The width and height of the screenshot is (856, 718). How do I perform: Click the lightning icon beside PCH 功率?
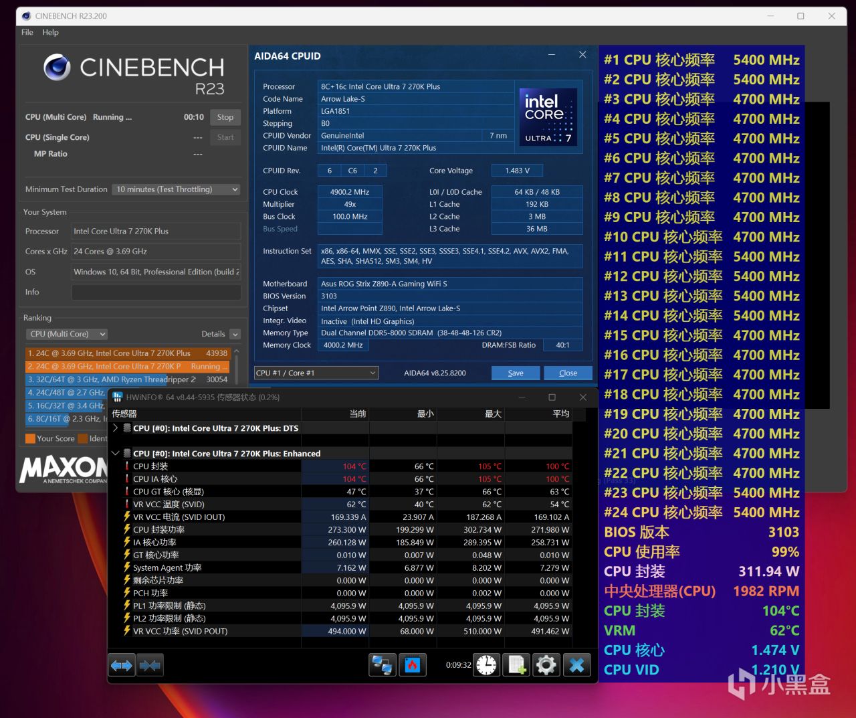pos(127,593)
